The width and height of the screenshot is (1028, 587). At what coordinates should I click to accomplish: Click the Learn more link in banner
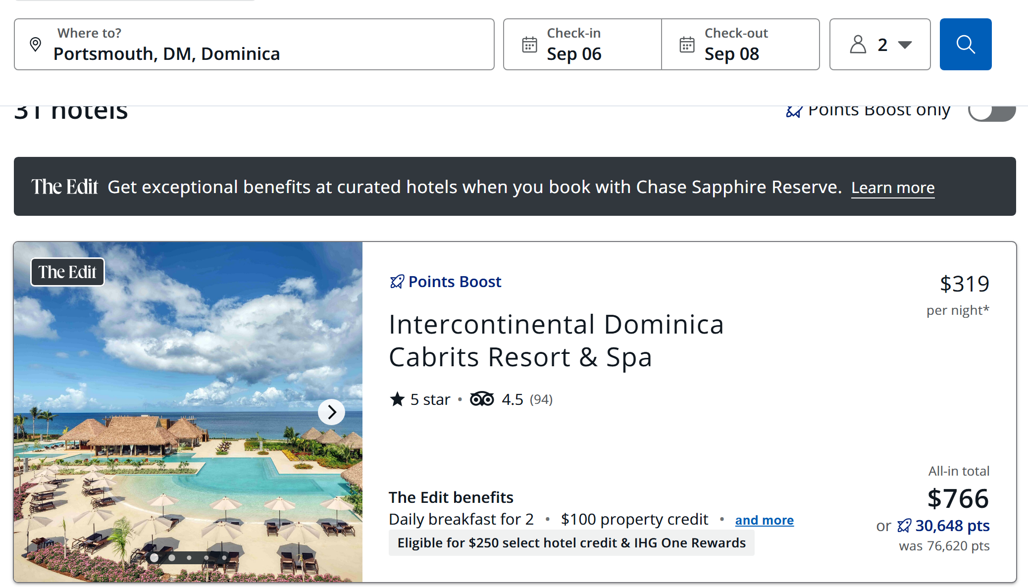(892, 188)
